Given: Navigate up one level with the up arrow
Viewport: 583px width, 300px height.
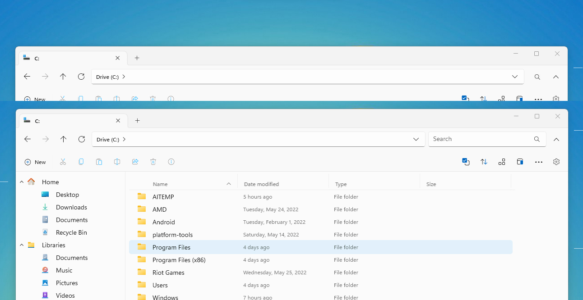Looking at the screenshot, I should (63, 139).
